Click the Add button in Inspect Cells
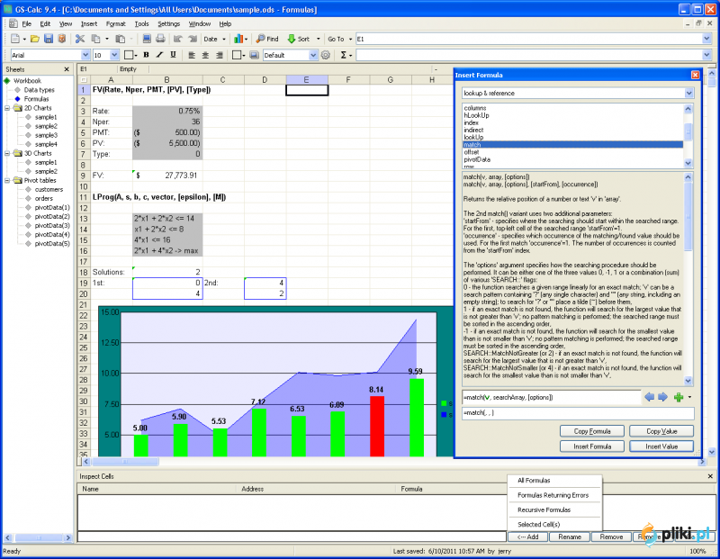Viewport: 720px width, 559px height. [527, 537]
